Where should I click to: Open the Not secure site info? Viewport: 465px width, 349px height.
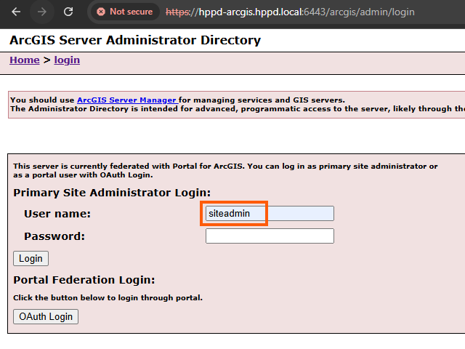coord(125,12)
